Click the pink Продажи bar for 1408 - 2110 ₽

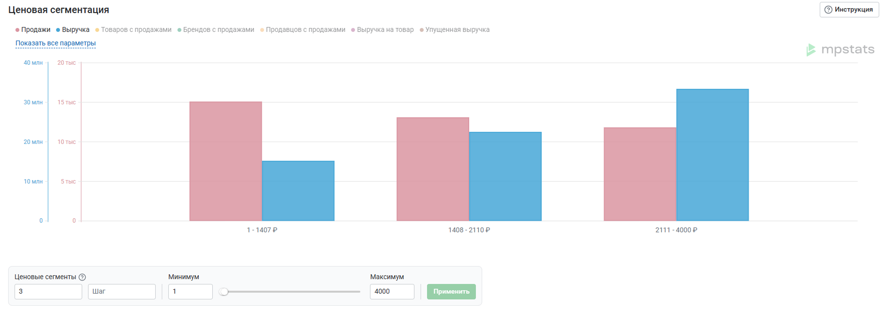pos(433,170)
